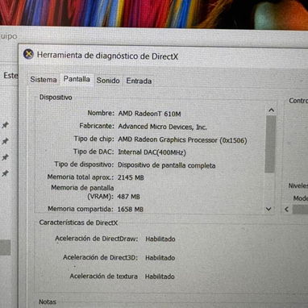The height and width of the screenshot is (308, 308).
Task: Select the '2145 MB' total memory value
Action: tap(131, 177)
